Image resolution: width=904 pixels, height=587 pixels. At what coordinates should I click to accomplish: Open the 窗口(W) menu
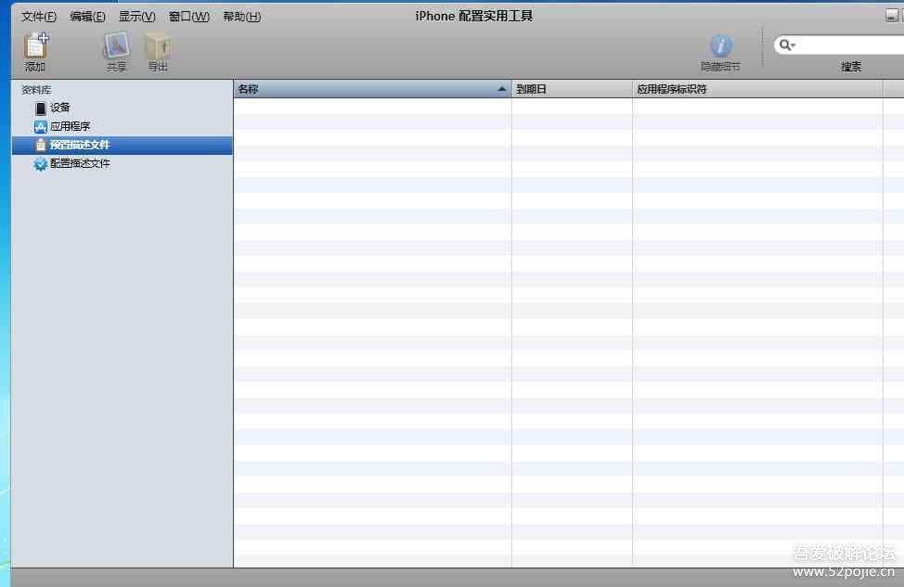[x=189, y=17]
